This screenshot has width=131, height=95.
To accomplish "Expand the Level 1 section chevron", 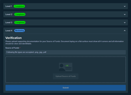I will coord(125,6).
